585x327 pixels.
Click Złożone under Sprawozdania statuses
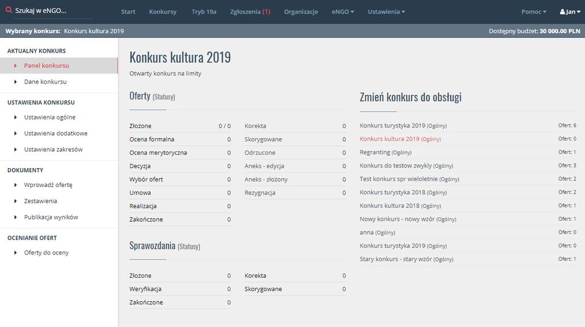(180, 276)
